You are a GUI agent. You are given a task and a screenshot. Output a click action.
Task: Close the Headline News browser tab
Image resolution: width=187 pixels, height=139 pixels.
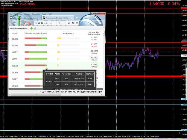[x=39, y=18]
